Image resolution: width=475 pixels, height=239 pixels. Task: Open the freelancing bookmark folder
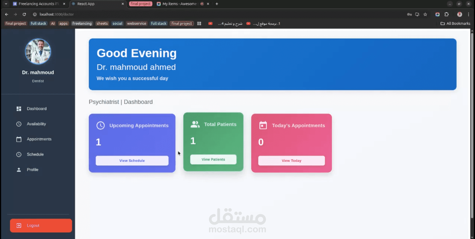pyautogui.click(x=82, y=24)
